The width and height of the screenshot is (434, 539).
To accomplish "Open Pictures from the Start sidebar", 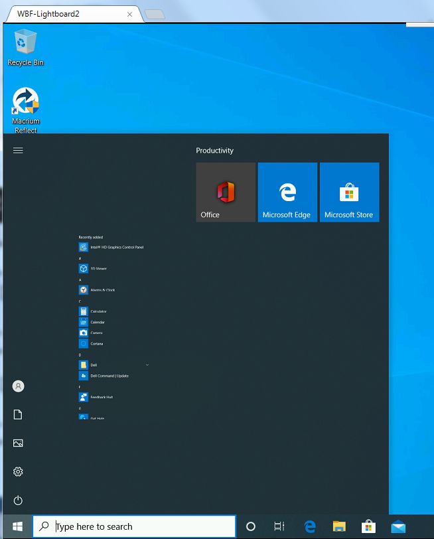I will (18, 443).
